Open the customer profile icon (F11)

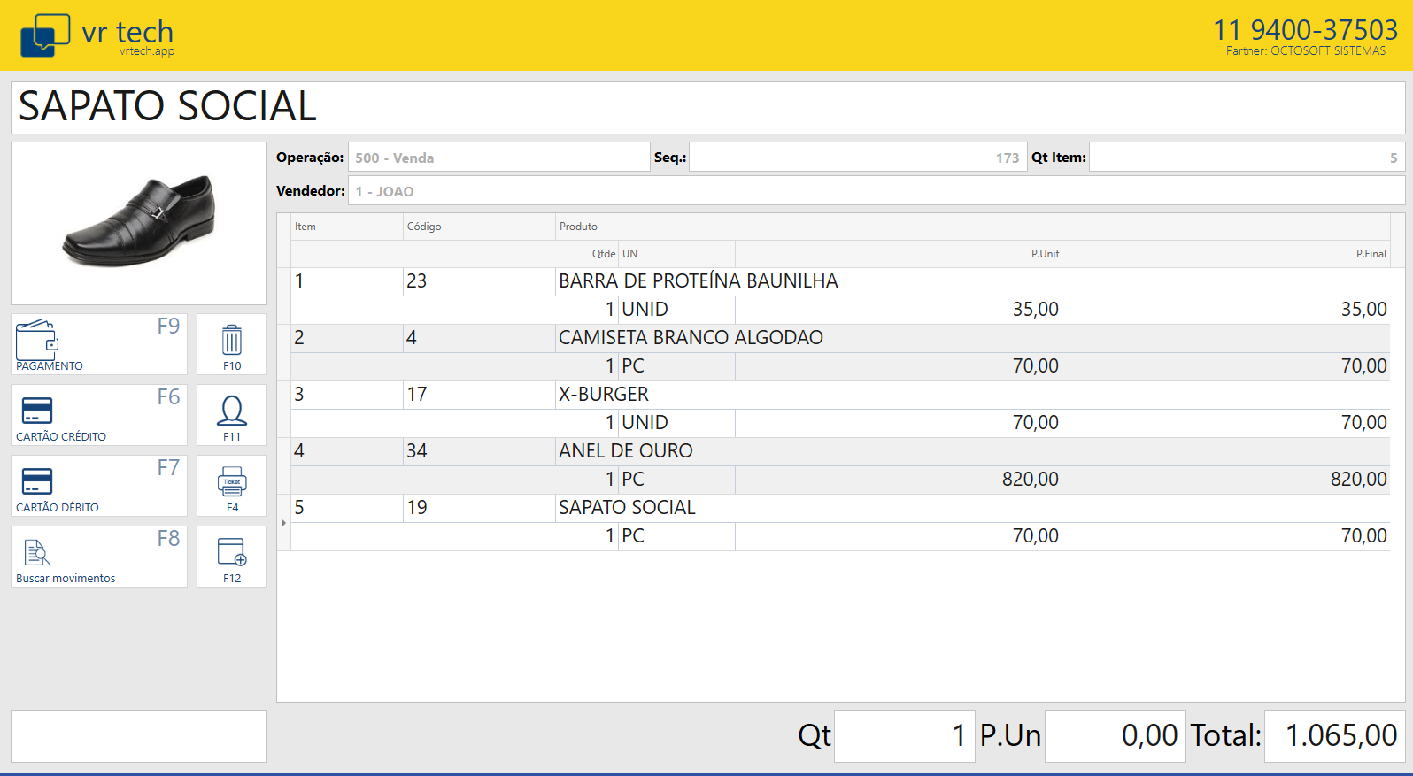231,415
